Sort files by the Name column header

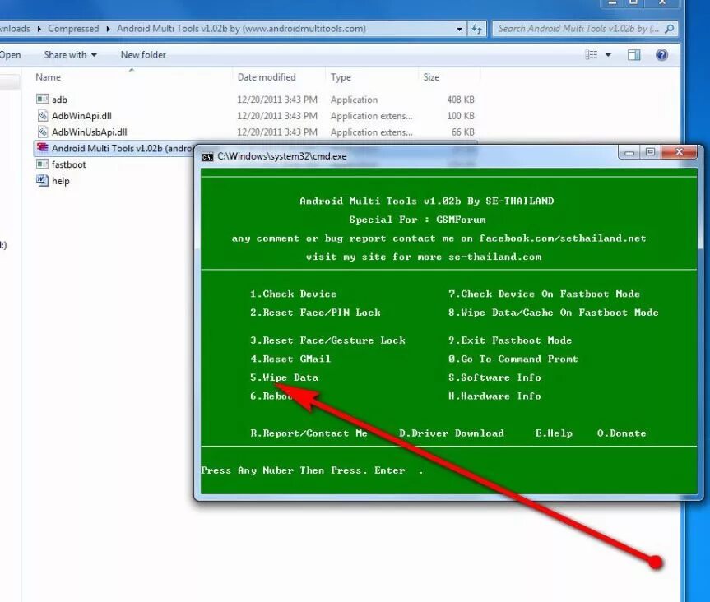tap(48, 77)
